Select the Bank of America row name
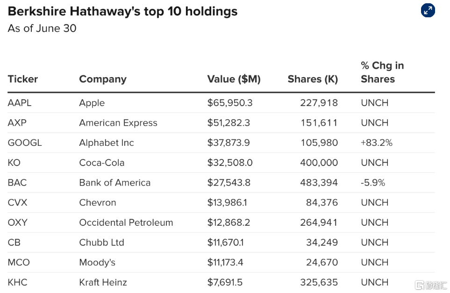 pyautogui.click(x=115, y=183)
